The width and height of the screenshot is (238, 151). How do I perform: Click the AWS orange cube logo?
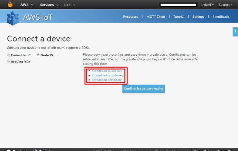tap(10, 5)
